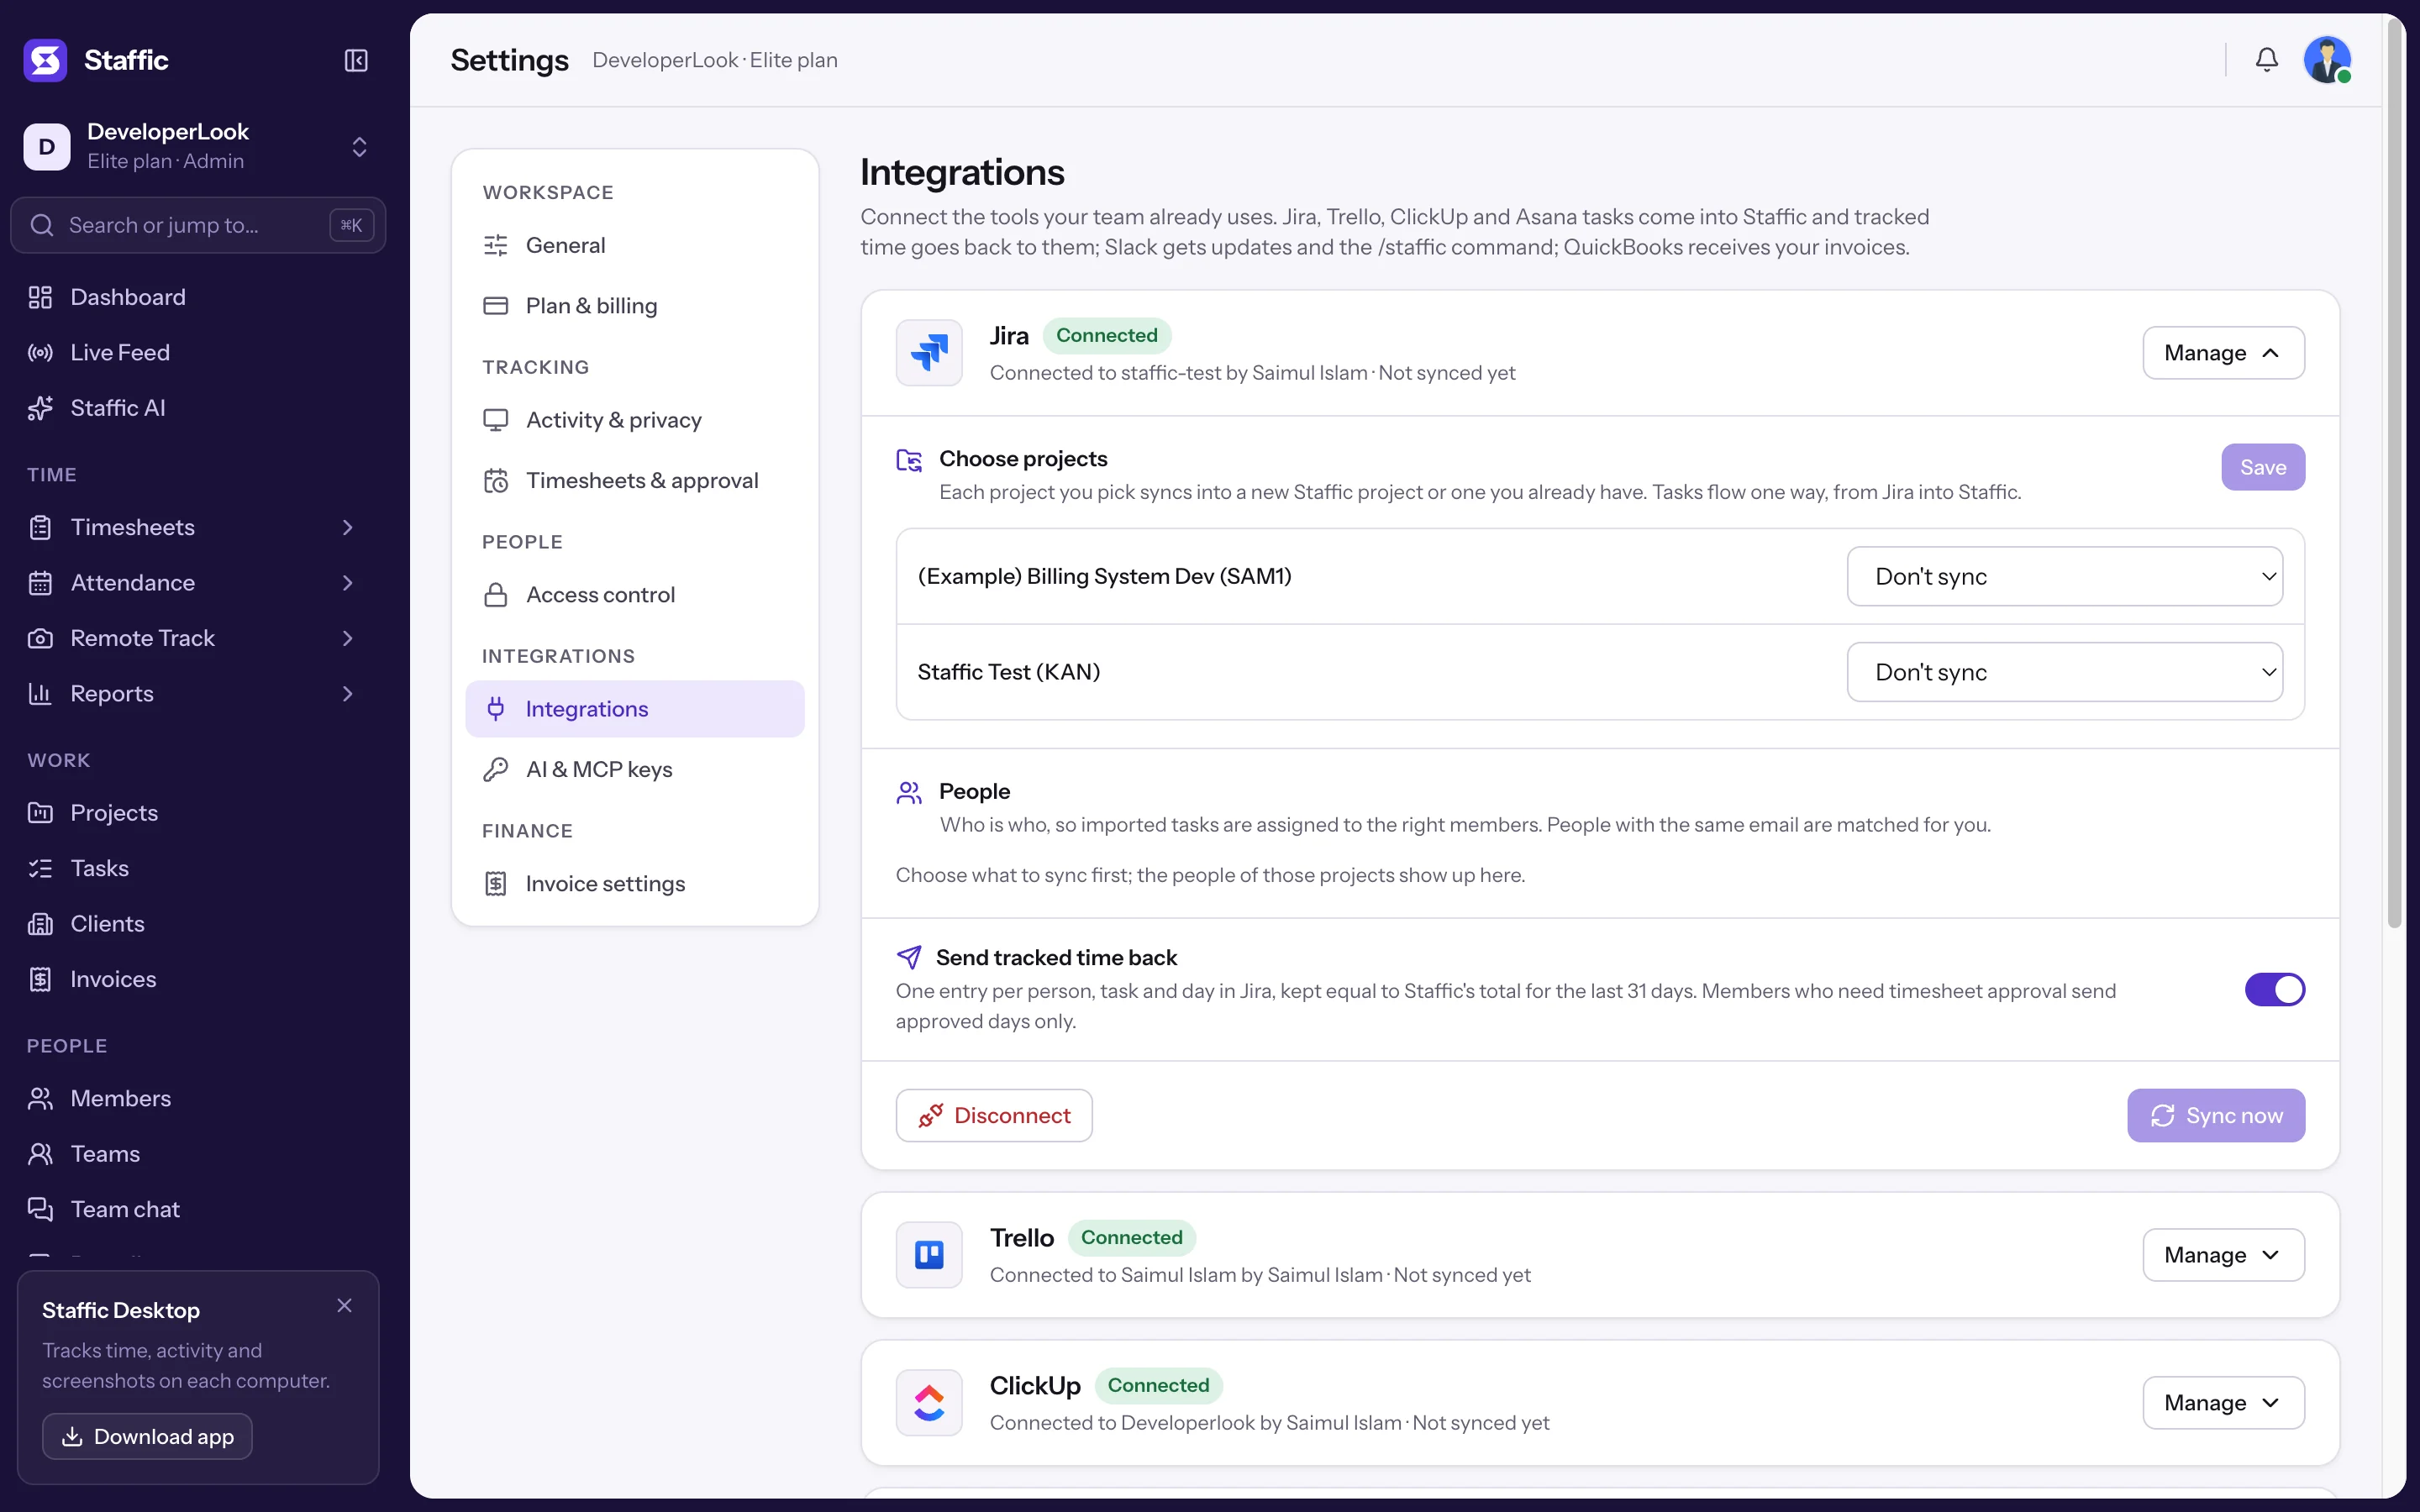The image size is (2420, 1512).
Task: Click the Download app button
Action: click(147, 1436)
